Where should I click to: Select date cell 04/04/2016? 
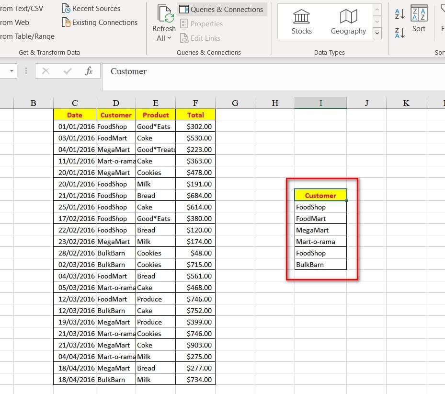(x=75, y=357)
